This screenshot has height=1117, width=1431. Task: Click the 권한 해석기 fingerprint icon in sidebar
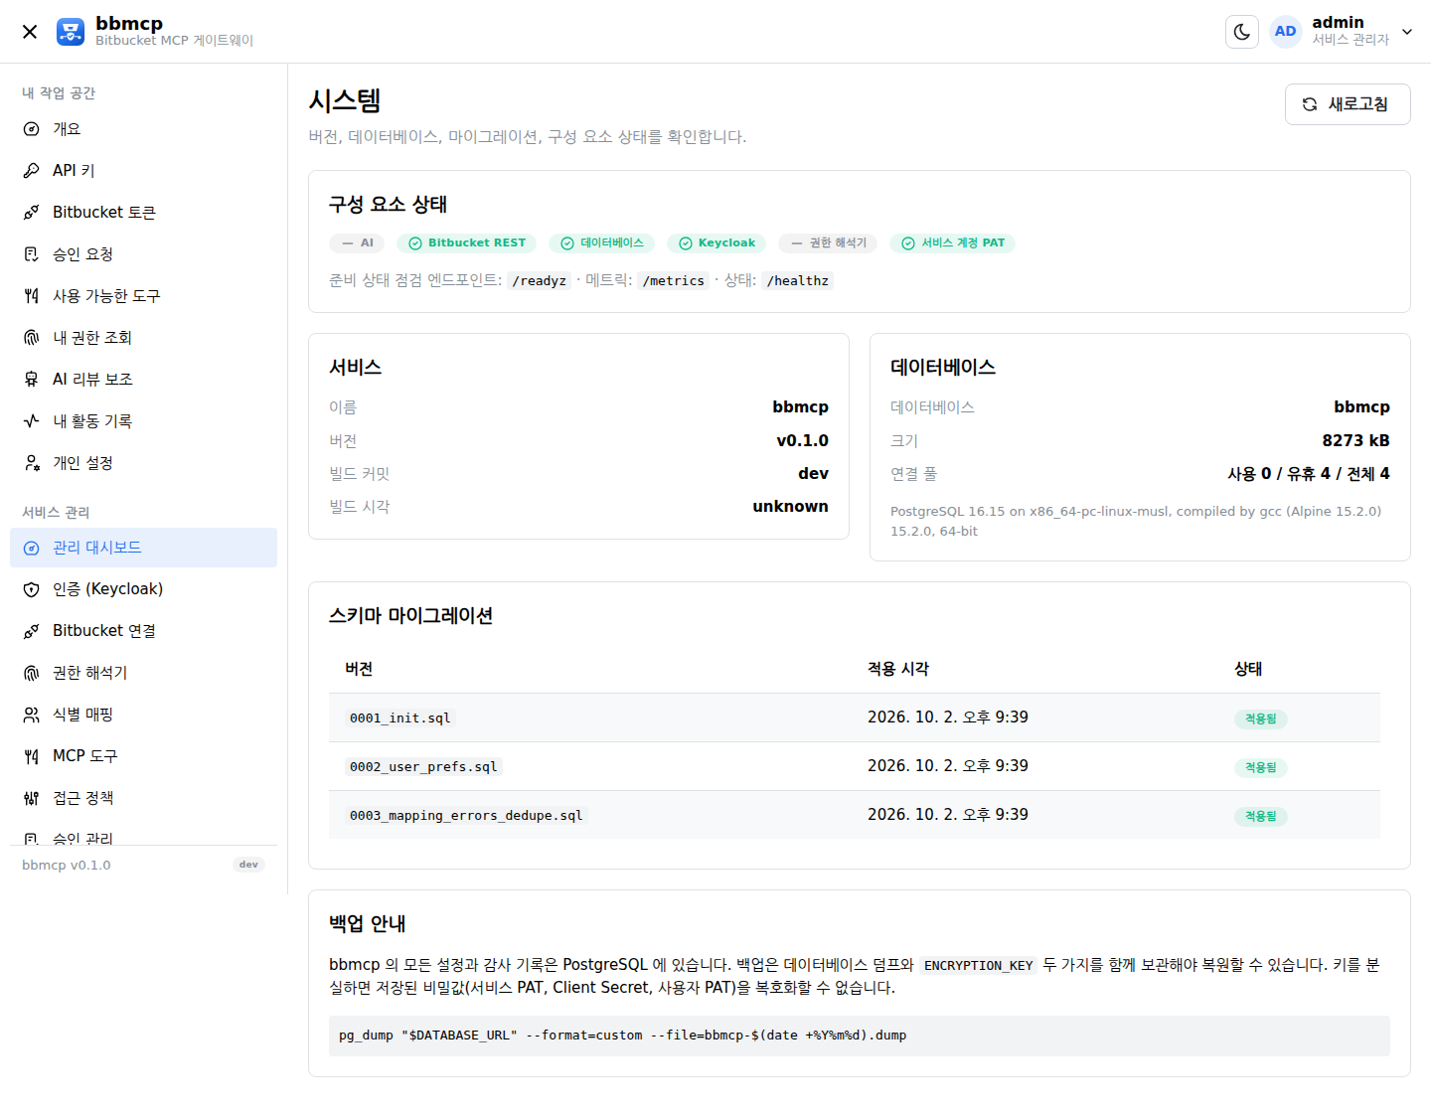(32, 673)
